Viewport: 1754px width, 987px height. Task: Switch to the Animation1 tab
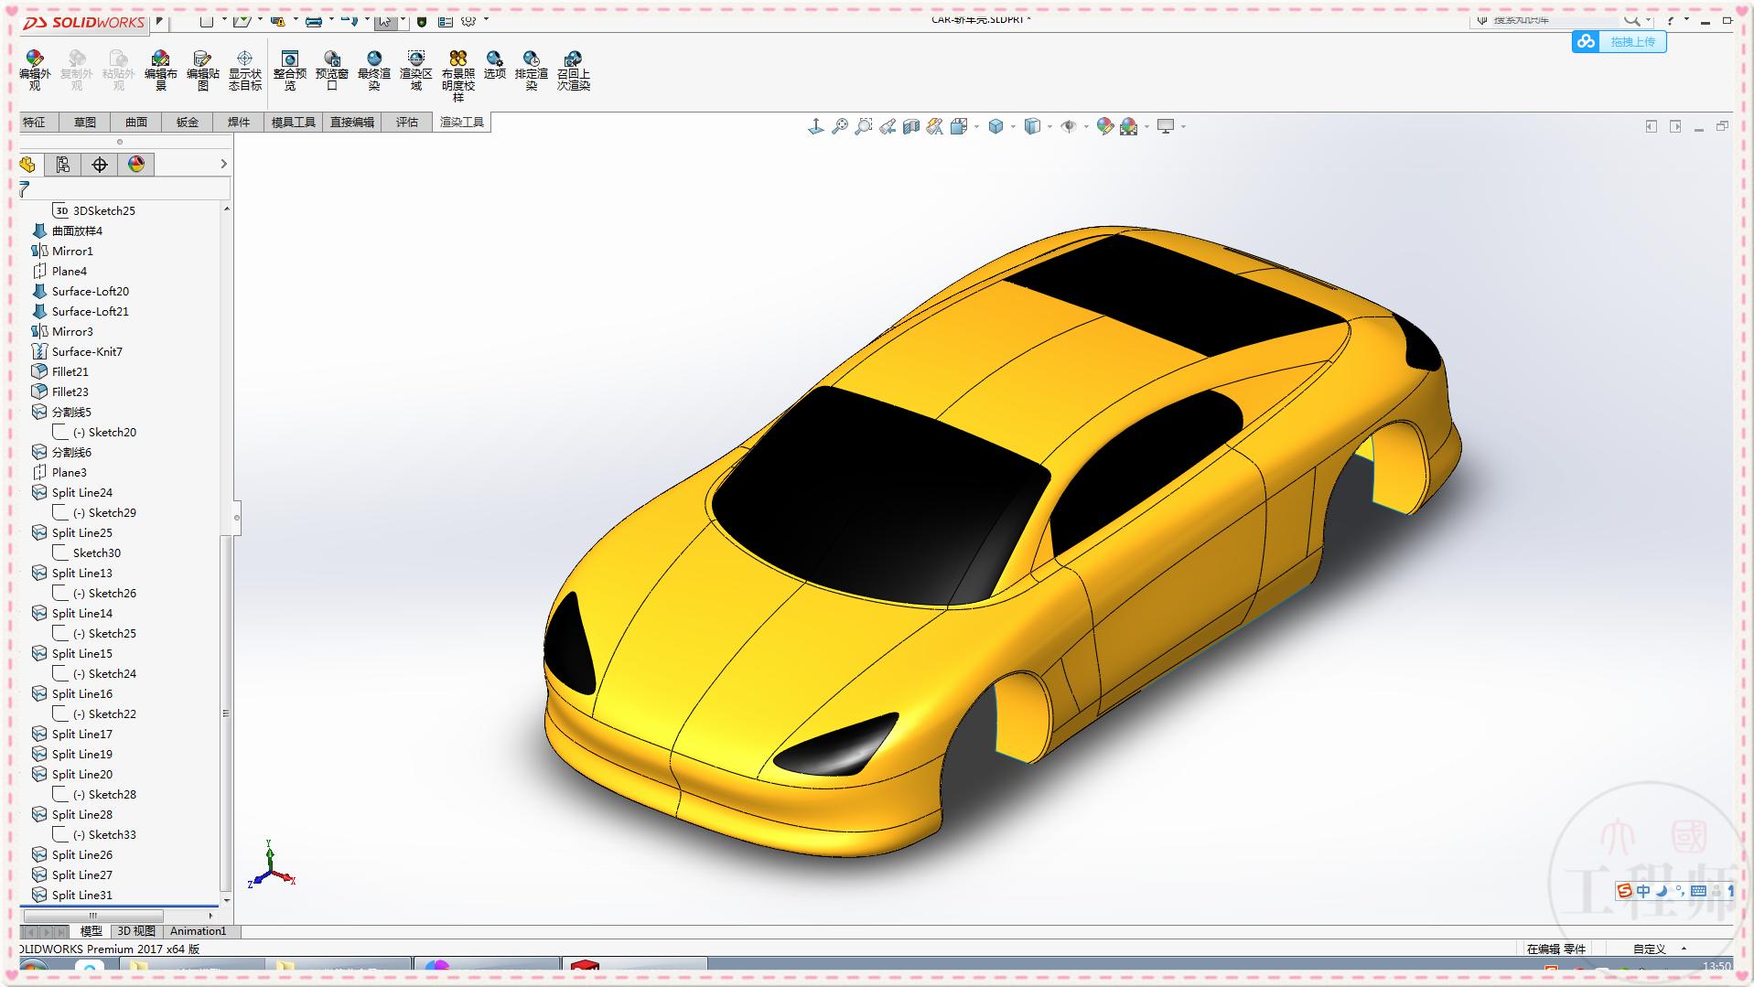[x=198, y=930]
